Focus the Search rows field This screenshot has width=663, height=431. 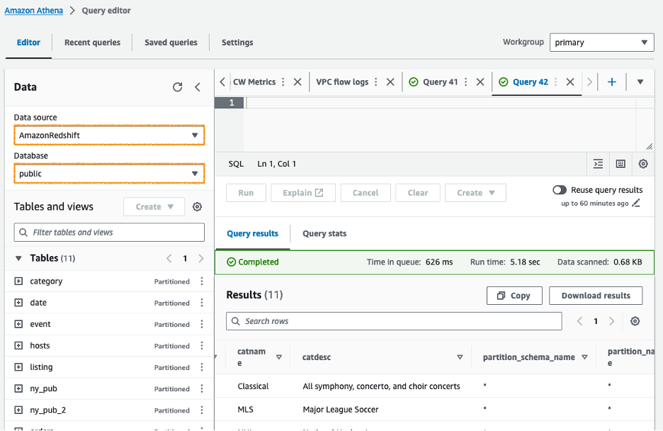click(394, 321)
